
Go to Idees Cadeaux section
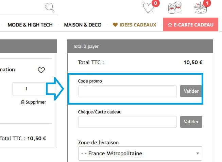[x=137, y=25]
